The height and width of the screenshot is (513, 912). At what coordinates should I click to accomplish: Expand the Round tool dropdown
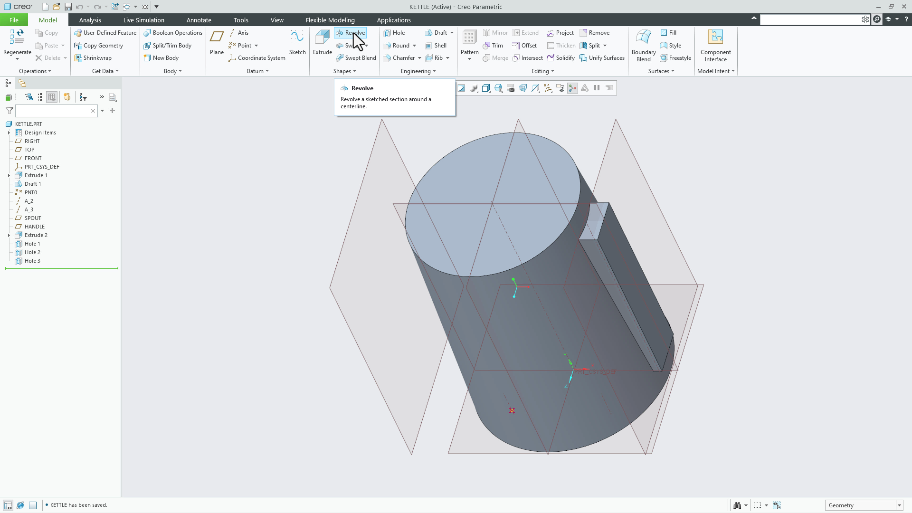point(414,45)
